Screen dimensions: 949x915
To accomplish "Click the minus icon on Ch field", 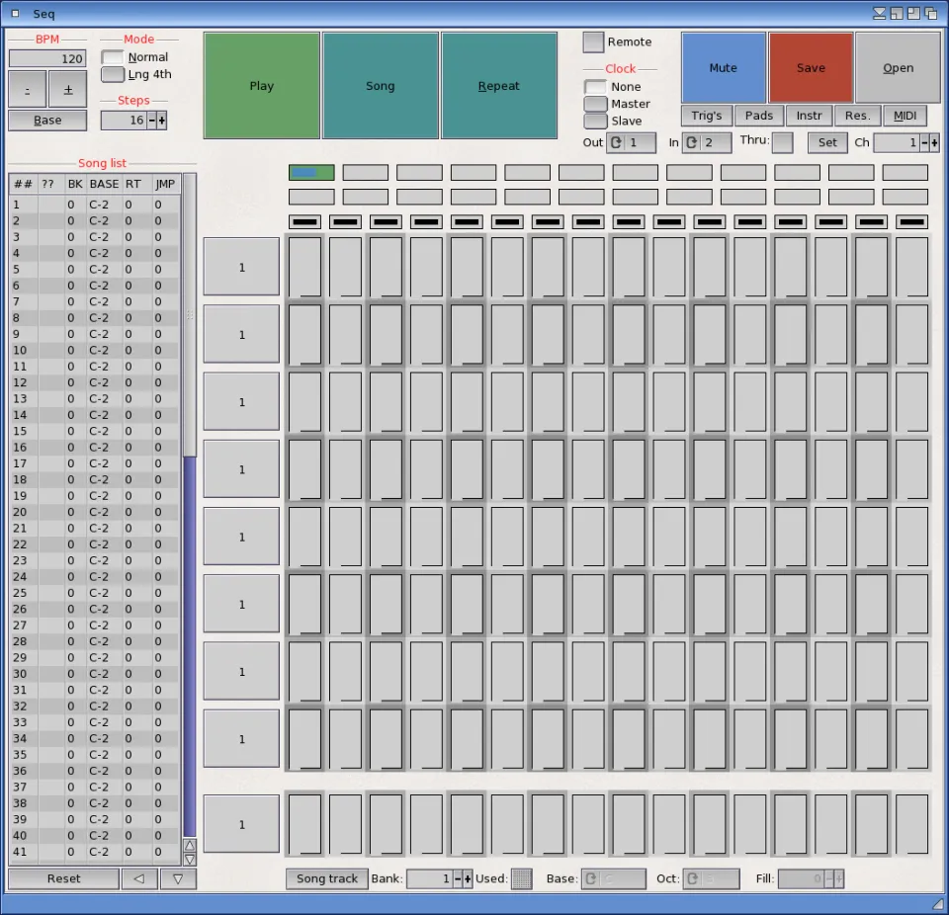I will tap(924, 142).
